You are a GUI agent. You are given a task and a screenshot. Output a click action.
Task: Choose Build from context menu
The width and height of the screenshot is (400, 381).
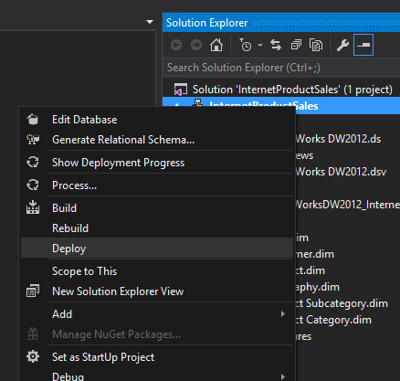pyautogui.click(x=157, y=208)
